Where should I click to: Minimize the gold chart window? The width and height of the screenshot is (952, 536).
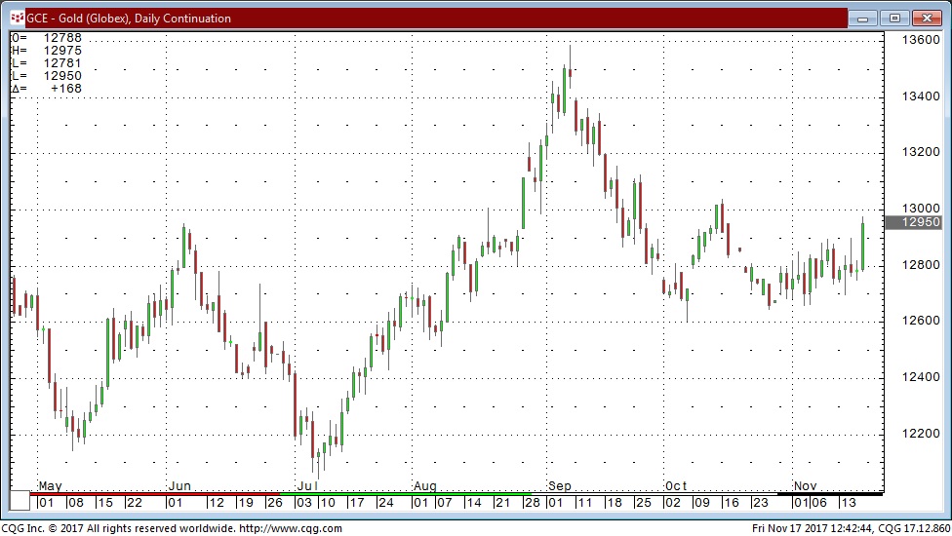pos(864,18)
